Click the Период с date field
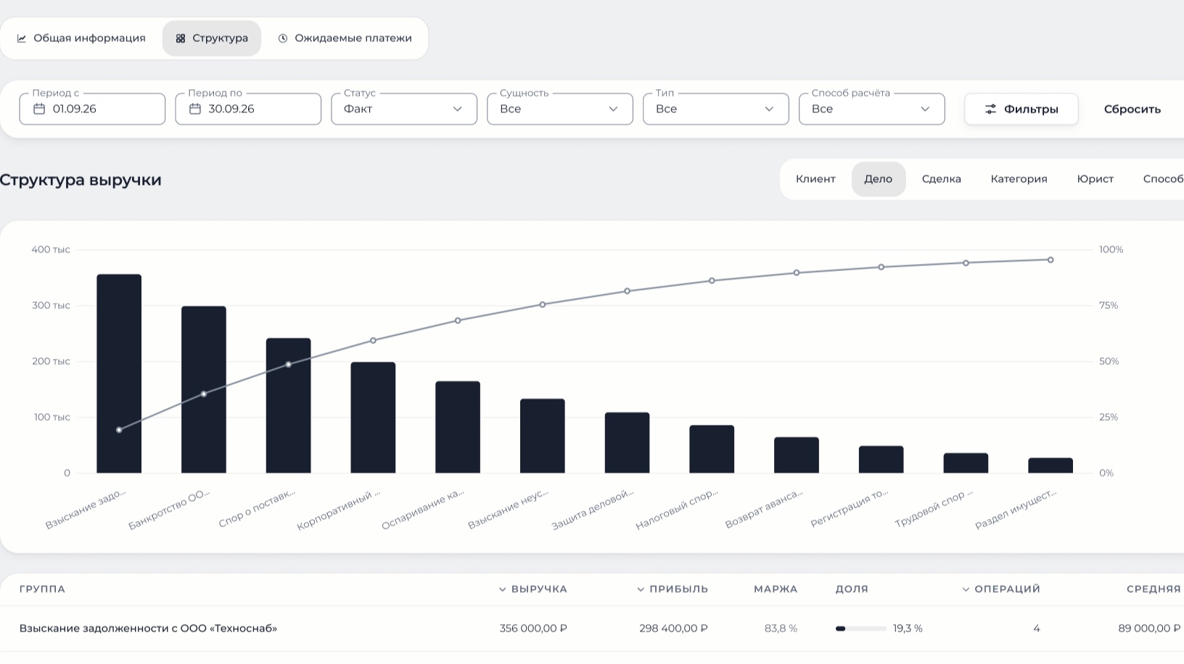The height and width of the screenshot is (664, 1184). coord(92,109)
